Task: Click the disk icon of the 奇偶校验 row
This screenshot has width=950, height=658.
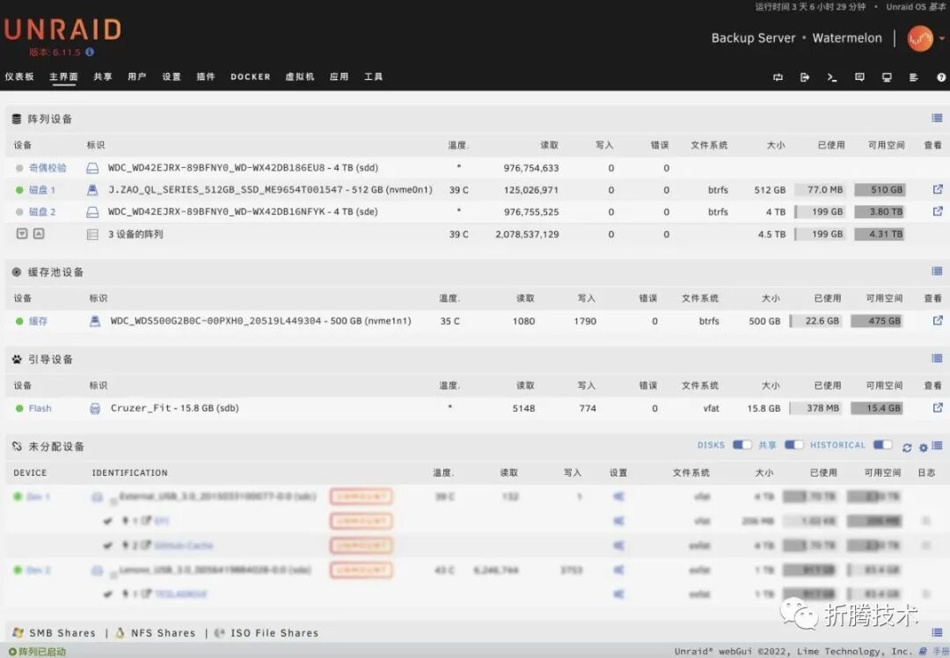Action: point(92,168)
